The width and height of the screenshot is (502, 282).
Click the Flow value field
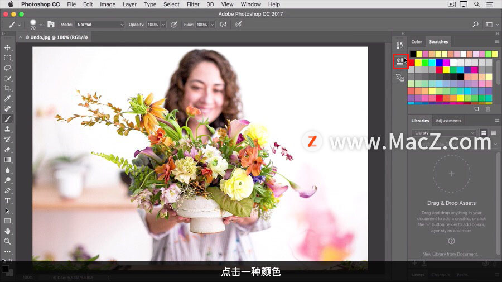coord(202,25)
